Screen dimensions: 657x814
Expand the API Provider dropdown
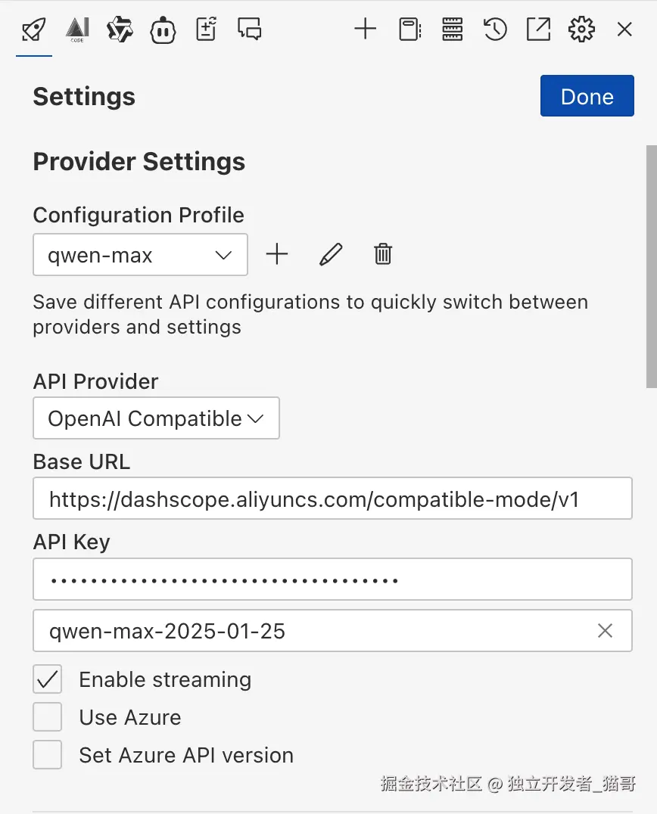(156, 418)
